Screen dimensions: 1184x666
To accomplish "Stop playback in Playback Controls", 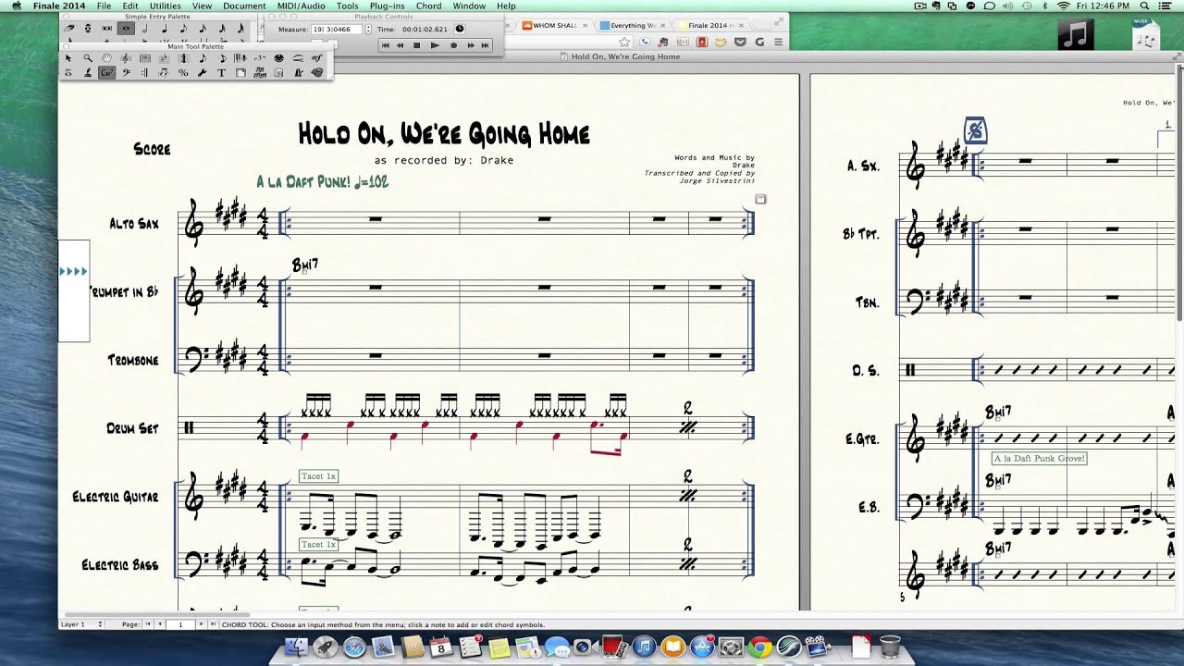I will (416, 44).
